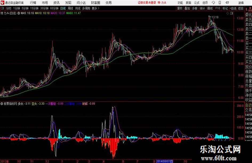252x163 pixels.
Task: Click the 空头: -3.30 indicator label
Action: pos(38,104)
